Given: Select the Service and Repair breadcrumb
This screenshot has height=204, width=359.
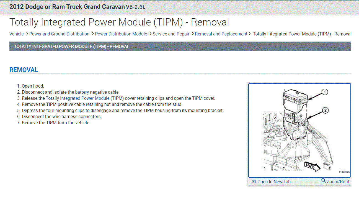Looking at the screenshot, I should click(x=171, y=34).
